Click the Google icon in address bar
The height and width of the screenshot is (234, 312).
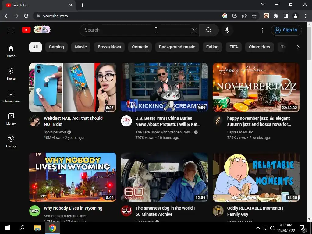[225, 16]
